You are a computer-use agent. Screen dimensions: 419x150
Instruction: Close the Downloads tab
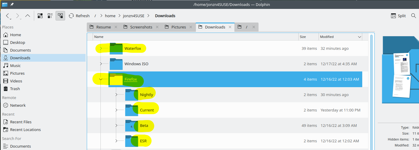[x=230, y=27]
